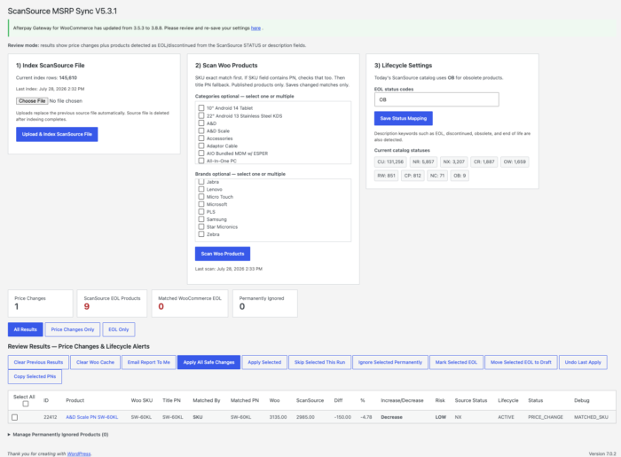Click Apply All Safe Changes
Screen dimensions: 621x457
[209, 362]
